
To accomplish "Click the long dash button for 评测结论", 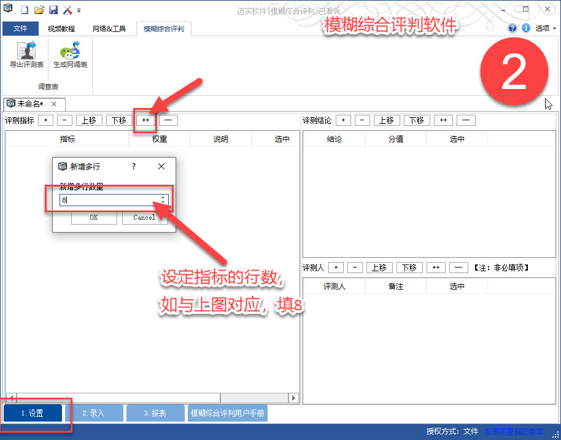I will pyautogui.click(x=466, y=120).
